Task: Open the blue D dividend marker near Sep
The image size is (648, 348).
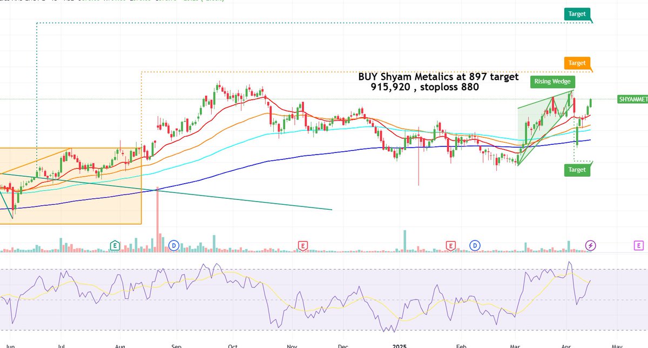Action: [x=174, y=246]
